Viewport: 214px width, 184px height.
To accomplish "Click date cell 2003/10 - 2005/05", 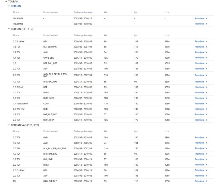I will (x=83, y=143).
